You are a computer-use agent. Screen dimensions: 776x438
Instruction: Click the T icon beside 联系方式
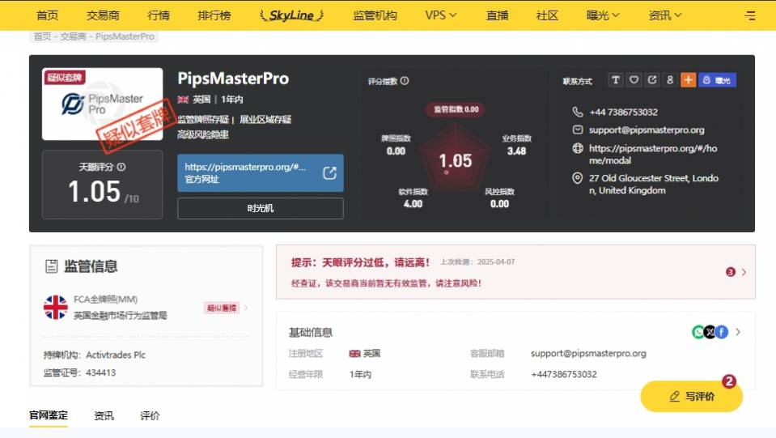coord(615,80)
